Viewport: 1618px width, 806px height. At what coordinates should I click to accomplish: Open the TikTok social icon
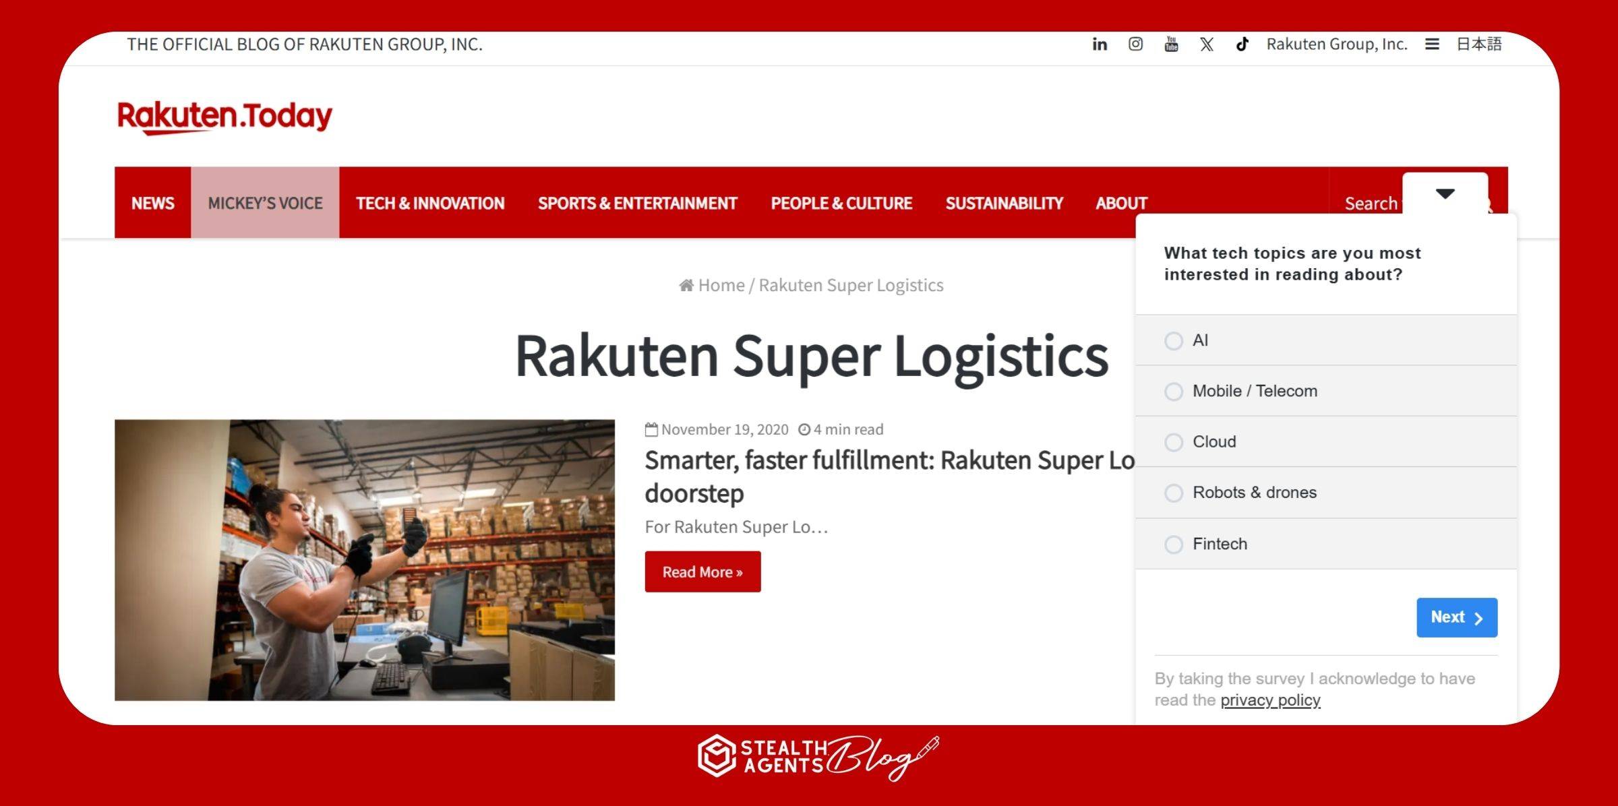tap(1242, 44)
